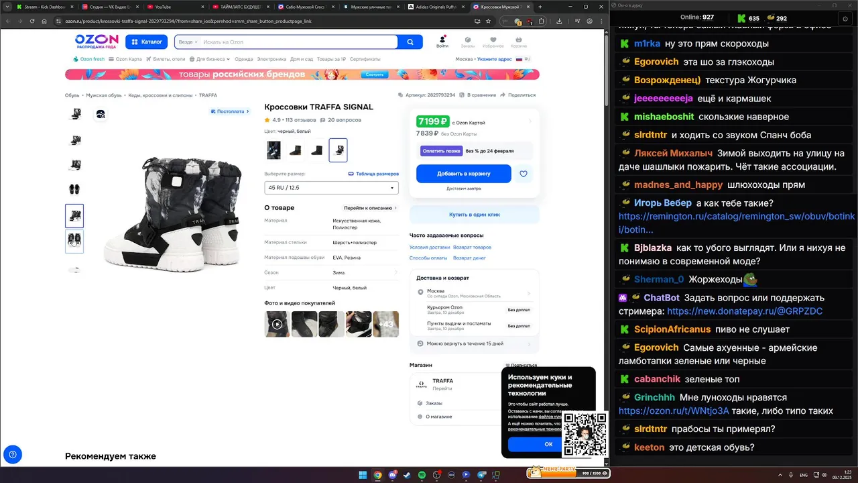Bookmark this page with star icon
858x483 pixels.
coord(489,21)
